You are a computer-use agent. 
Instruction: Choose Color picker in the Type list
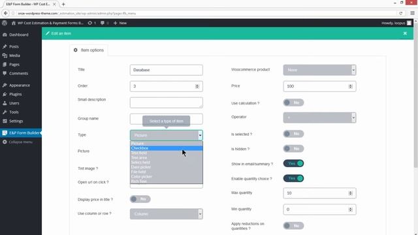tap(167, 177)
